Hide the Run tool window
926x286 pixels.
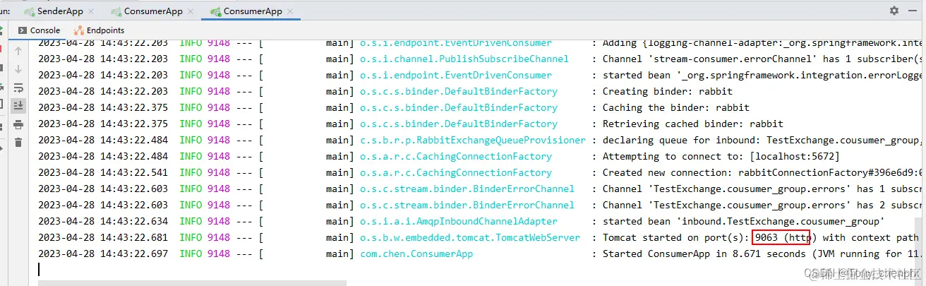[x=914, y=11]
